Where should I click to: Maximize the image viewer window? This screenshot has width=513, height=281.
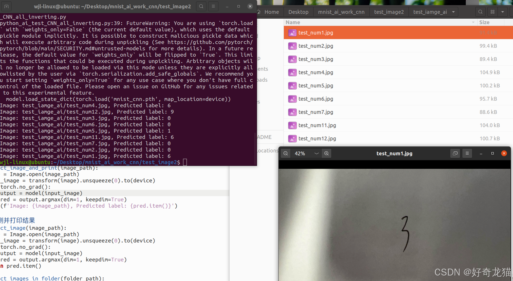point(493,153)
